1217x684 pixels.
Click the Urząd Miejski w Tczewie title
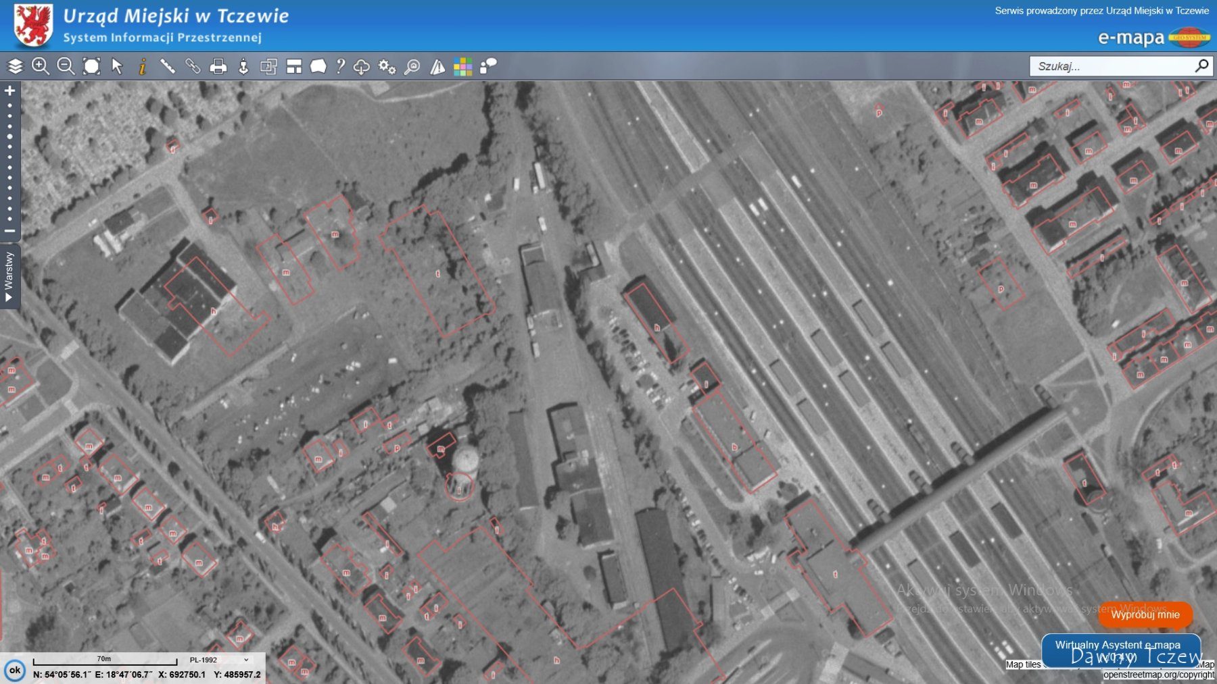[x=176, y=16]
